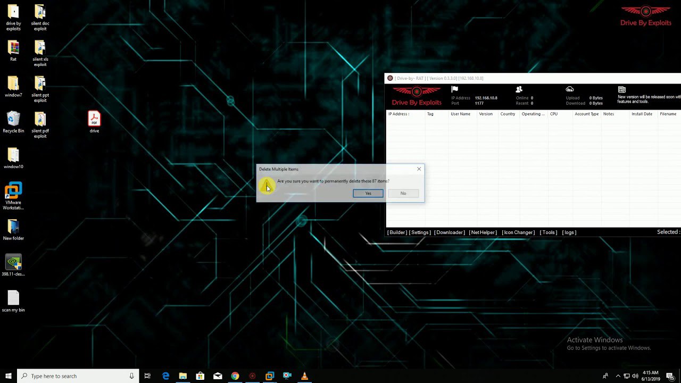Select the 'drive' PDF file on desktop

pyautogui.click(x=94, y=122)
